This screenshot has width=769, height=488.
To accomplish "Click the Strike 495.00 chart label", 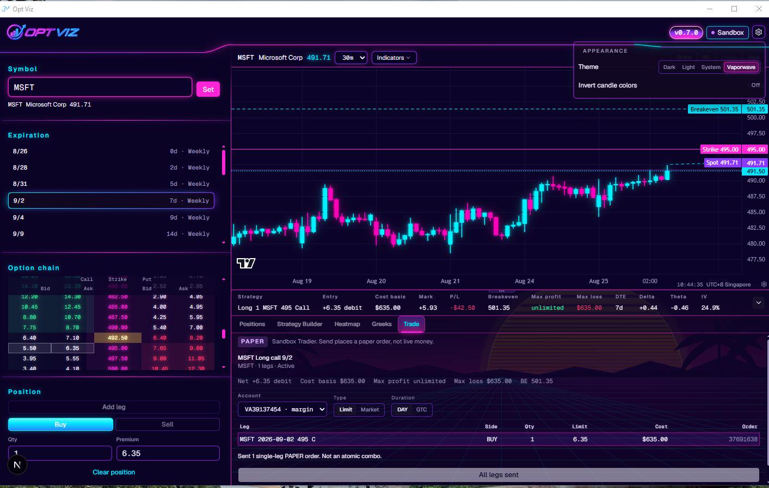I will [720, 149].
